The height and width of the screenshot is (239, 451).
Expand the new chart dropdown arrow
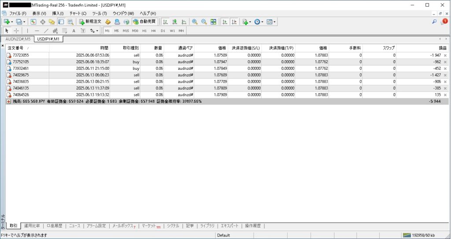(x=12, y=22)
